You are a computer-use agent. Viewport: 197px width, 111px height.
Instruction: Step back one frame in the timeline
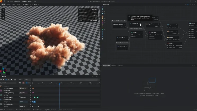coord(3,80)
